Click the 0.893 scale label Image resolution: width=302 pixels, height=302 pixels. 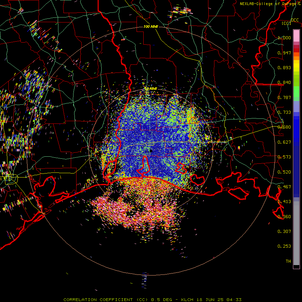[x=284, y=67]
